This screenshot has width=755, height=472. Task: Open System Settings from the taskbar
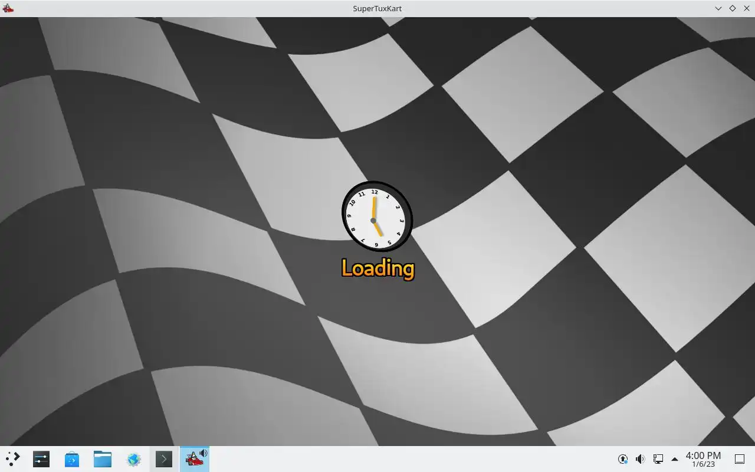point(41,459)
